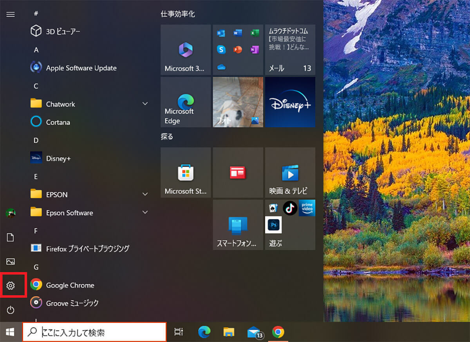Switch to Google Chrome in taskbar
The height and width of the screenshot is (342, 470).
(278, 333)
